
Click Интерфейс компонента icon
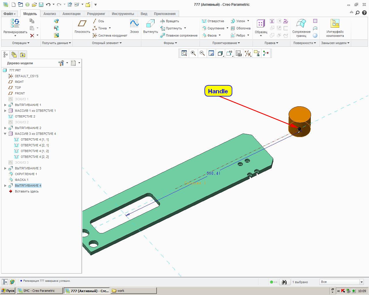pyautogui.click(x=335, y=24)
